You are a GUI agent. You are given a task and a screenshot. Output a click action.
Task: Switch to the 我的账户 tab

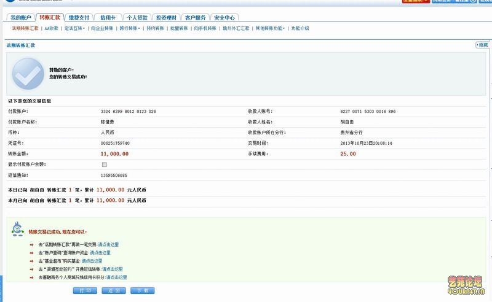click(20, 18)
